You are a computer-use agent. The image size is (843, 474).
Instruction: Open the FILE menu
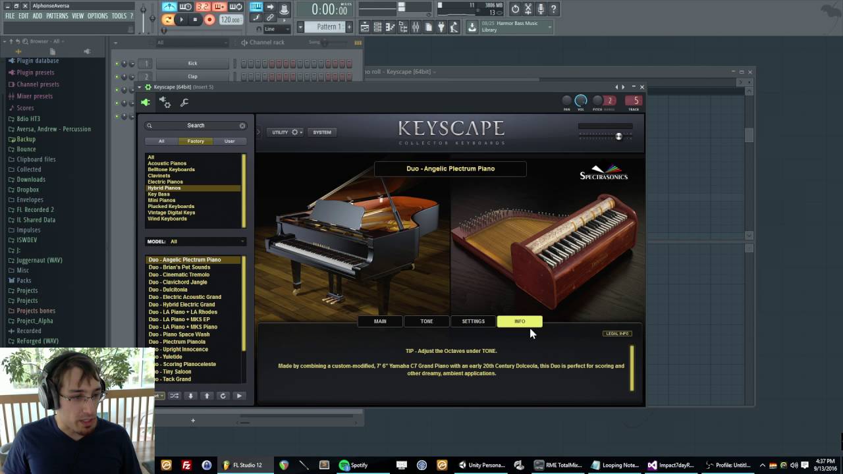pyautogui.click(x=10, y=16)
